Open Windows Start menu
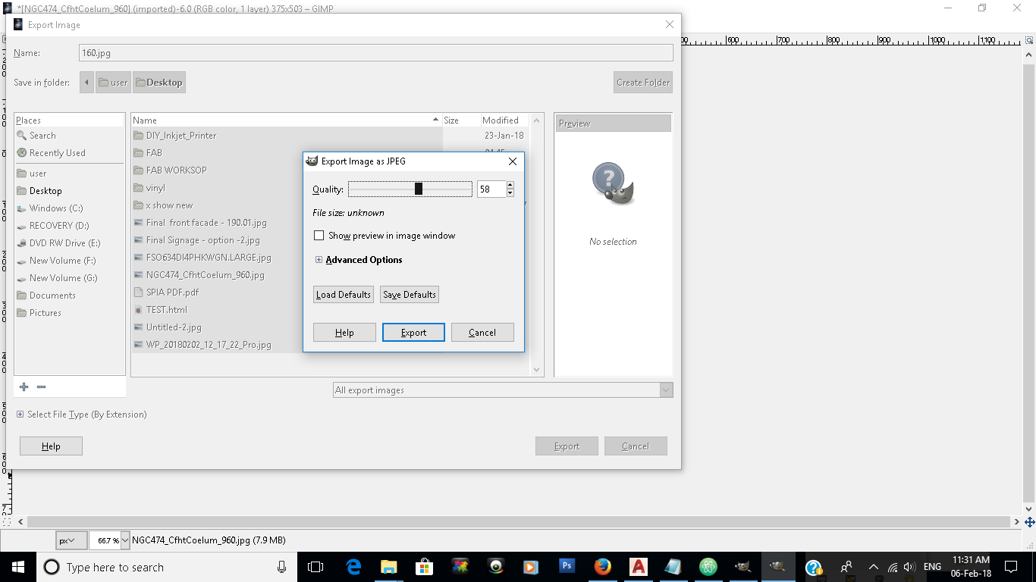This screenshot has width=1036, height=582. tap(18, 567)
